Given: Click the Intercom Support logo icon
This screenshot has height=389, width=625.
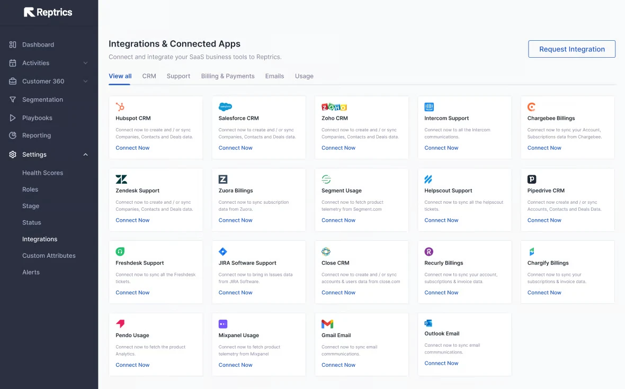Looking at the screenshot, I should [429, 107].
